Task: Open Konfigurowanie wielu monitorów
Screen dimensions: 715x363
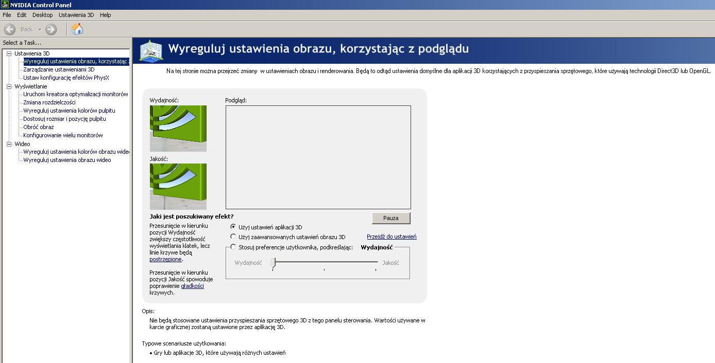Action: coord(63,135)
